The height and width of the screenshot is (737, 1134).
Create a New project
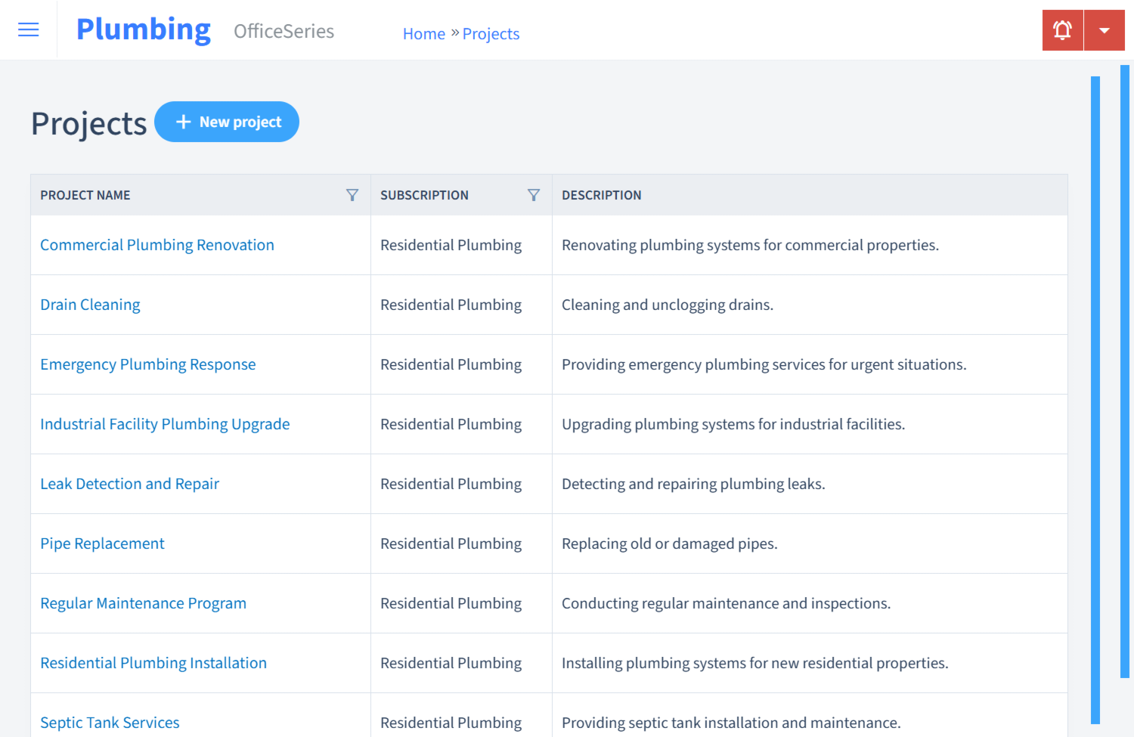coord(227,122)
